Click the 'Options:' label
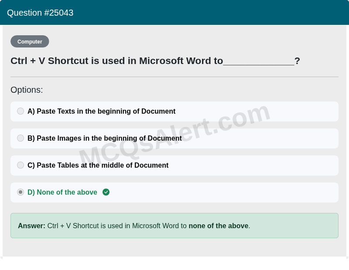349x270 pixels. pyautogui.click(x=27, y=90)
